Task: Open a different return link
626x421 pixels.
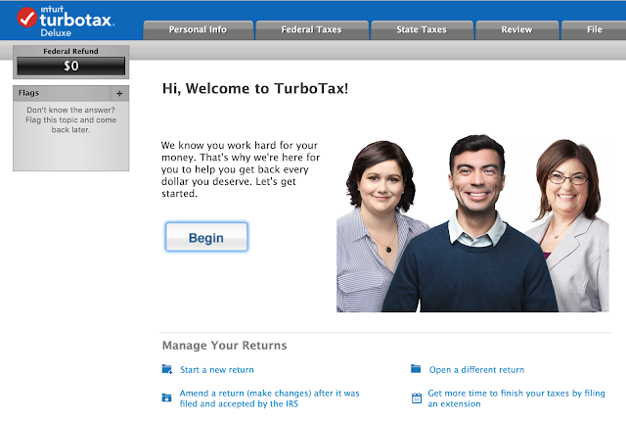Action: (476, 370)
